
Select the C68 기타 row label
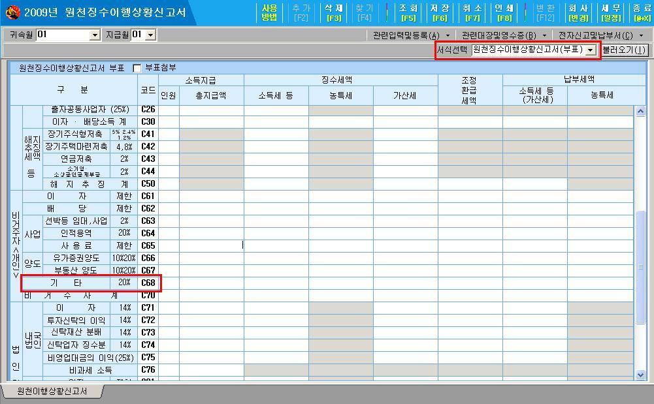66,283
